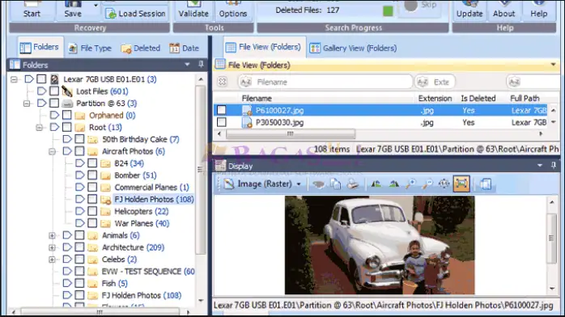Image resolution: width=565 pixels, height=317 pixels.
Task: Click the file list horizontal scrollbar
Action: (290, 134)
